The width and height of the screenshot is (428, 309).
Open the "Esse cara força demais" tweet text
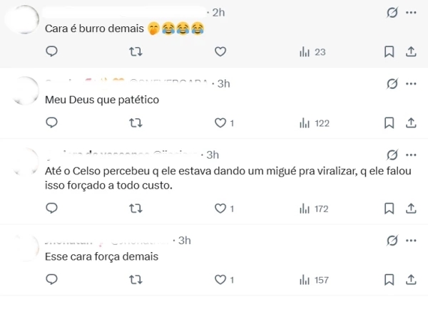(101, 256)
